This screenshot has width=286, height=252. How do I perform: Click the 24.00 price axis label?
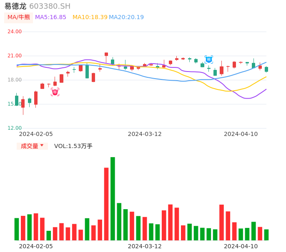tap(15, 32)
